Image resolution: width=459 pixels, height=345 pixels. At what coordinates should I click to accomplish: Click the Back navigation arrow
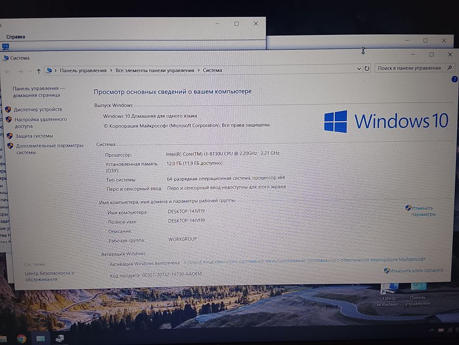click(x=8, y=71)
